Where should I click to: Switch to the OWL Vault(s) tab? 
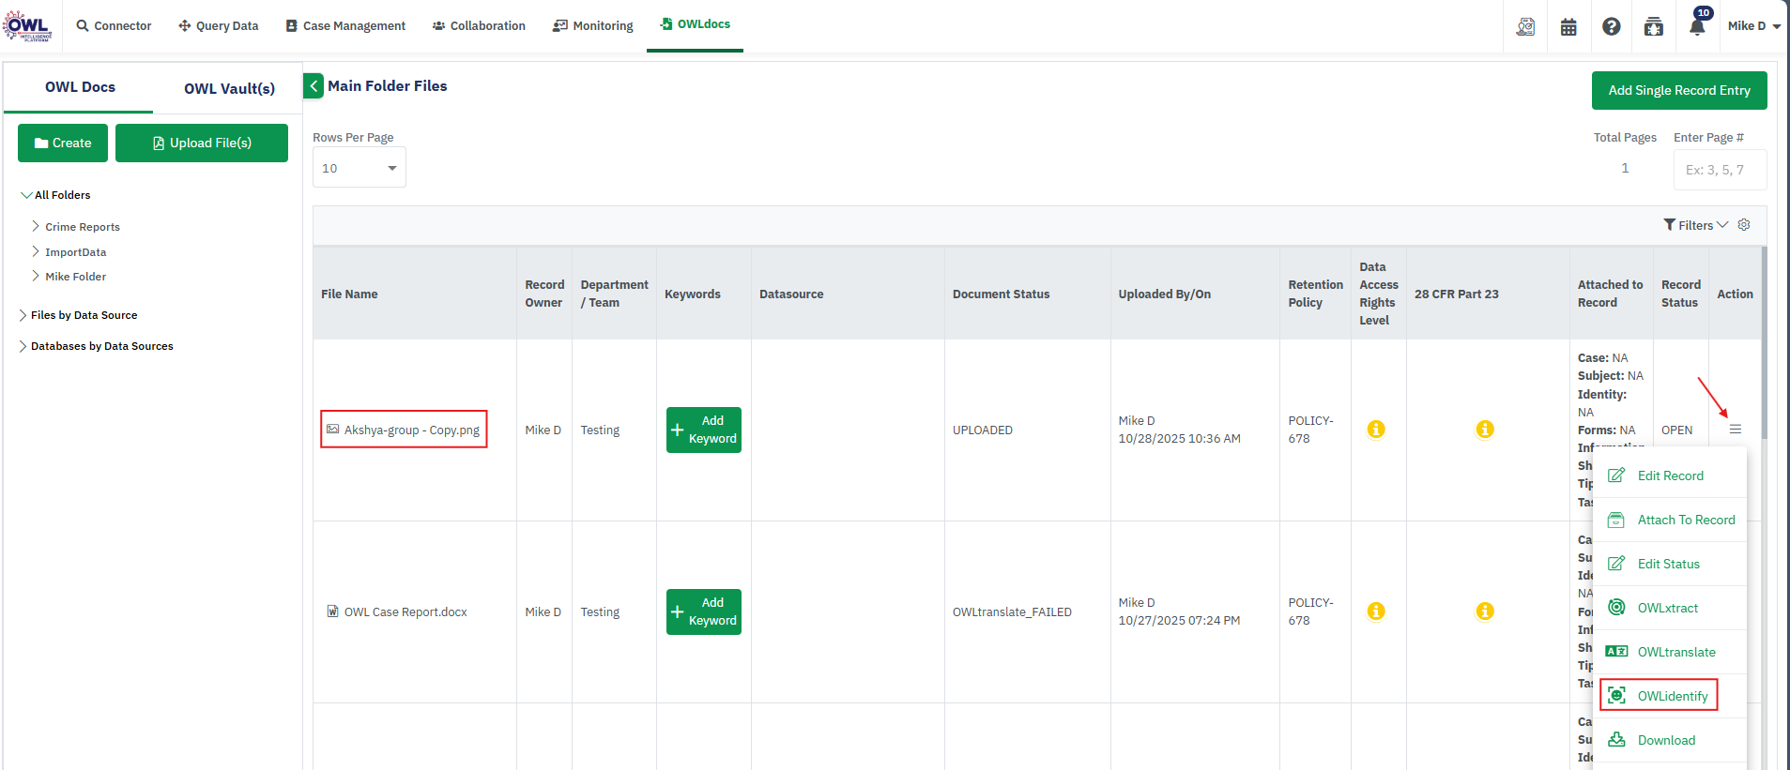229,88
